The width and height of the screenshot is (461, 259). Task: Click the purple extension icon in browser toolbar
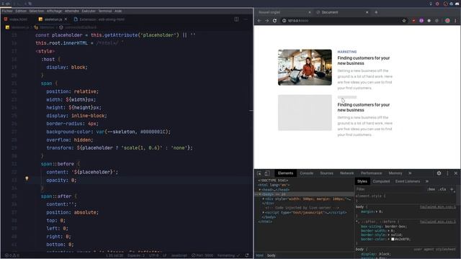(x=421, y=21)
